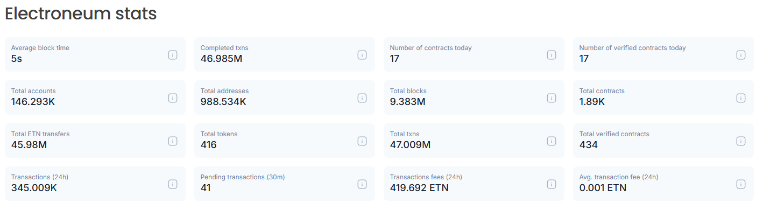Open info icon for Total addresses

pyautogui.click(x=362, y=98)
